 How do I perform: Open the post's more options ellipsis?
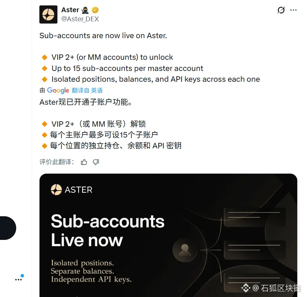pyautogui.click(x=293, y=10)
